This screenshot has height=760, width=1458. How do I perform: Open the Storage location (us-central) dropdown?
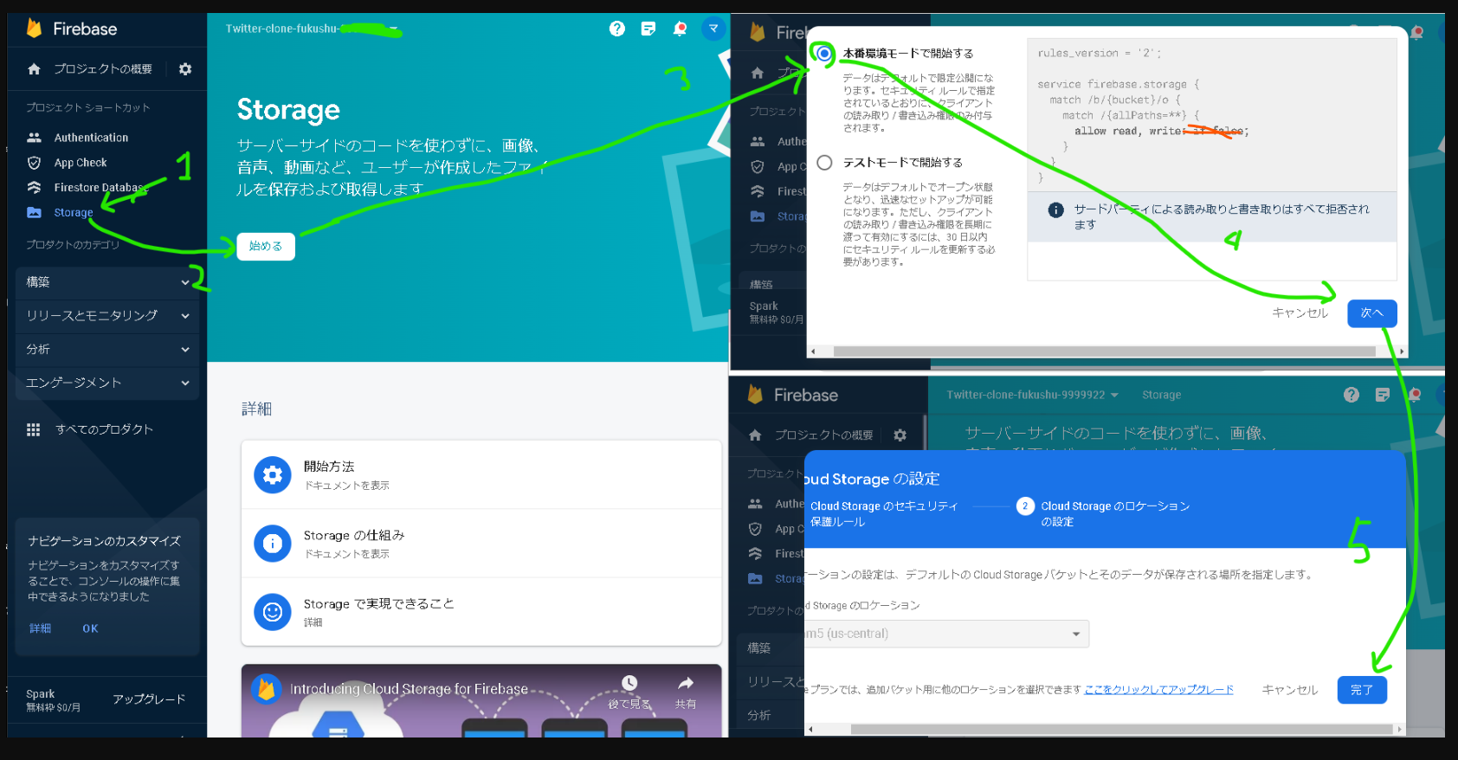tap(945, 634)
